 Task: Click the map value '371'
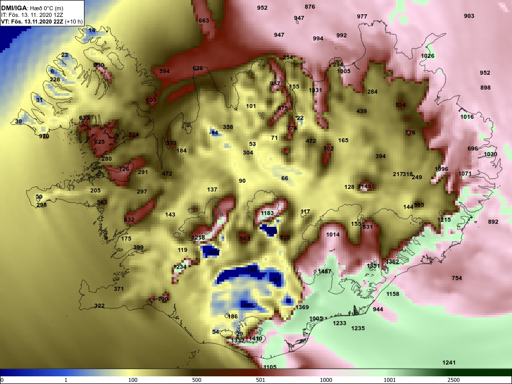click(x=119, y=289)
